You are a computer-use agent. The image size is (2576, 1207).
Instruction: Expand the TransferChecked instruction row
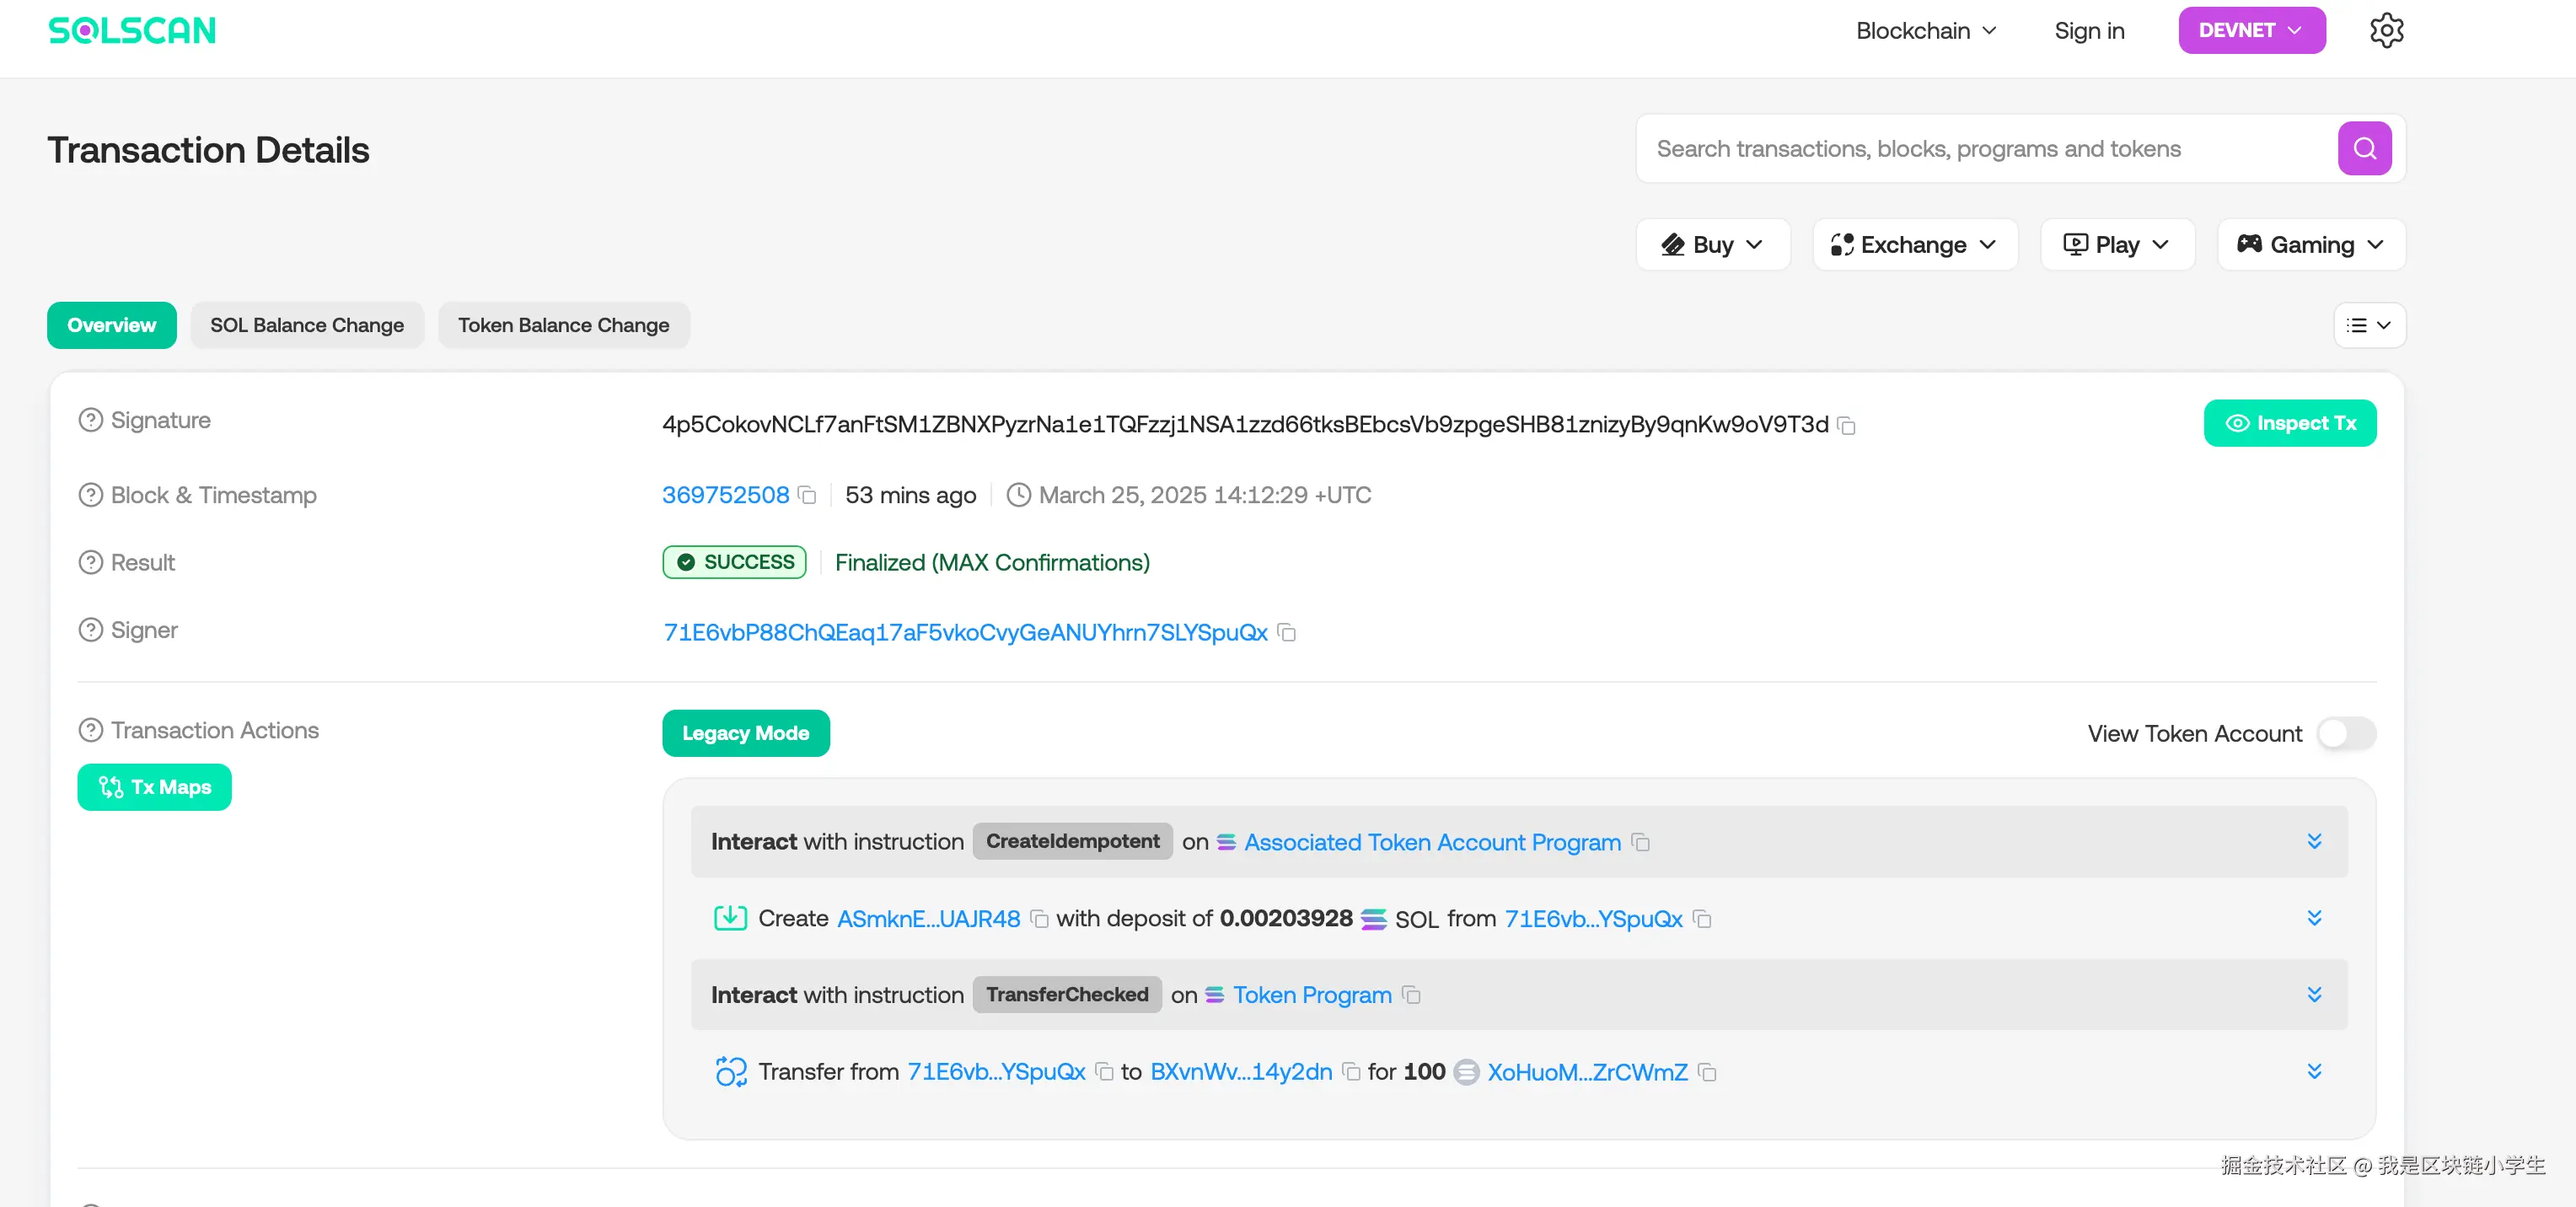coord(2313,995)
